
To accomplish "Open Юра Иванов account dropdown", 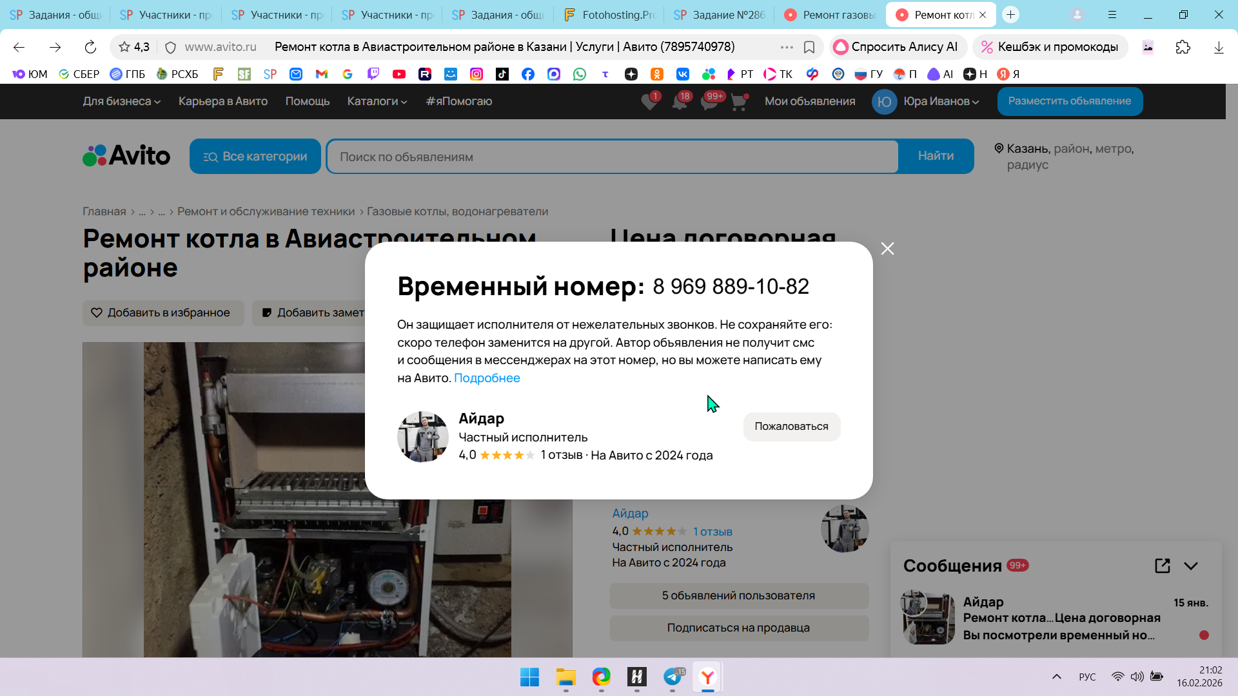I will (940, 101).
